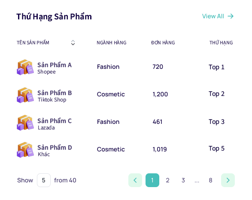Click the Thứ Hạng column header
The image size is (252, 200).
(221, 43)
